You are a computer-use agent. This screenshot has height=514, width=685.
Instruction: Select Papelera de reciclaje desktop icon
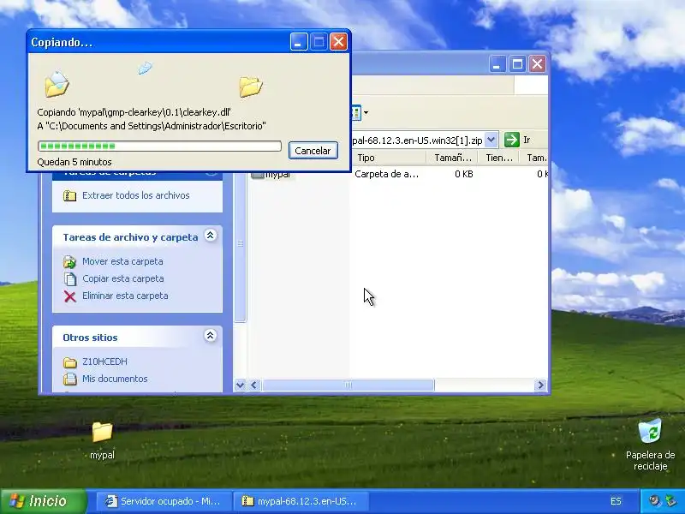650,445
